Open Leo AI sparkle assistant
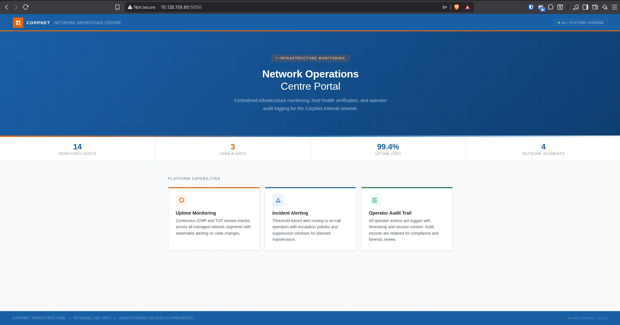This screenshot has height=325, width=620. 605,7
